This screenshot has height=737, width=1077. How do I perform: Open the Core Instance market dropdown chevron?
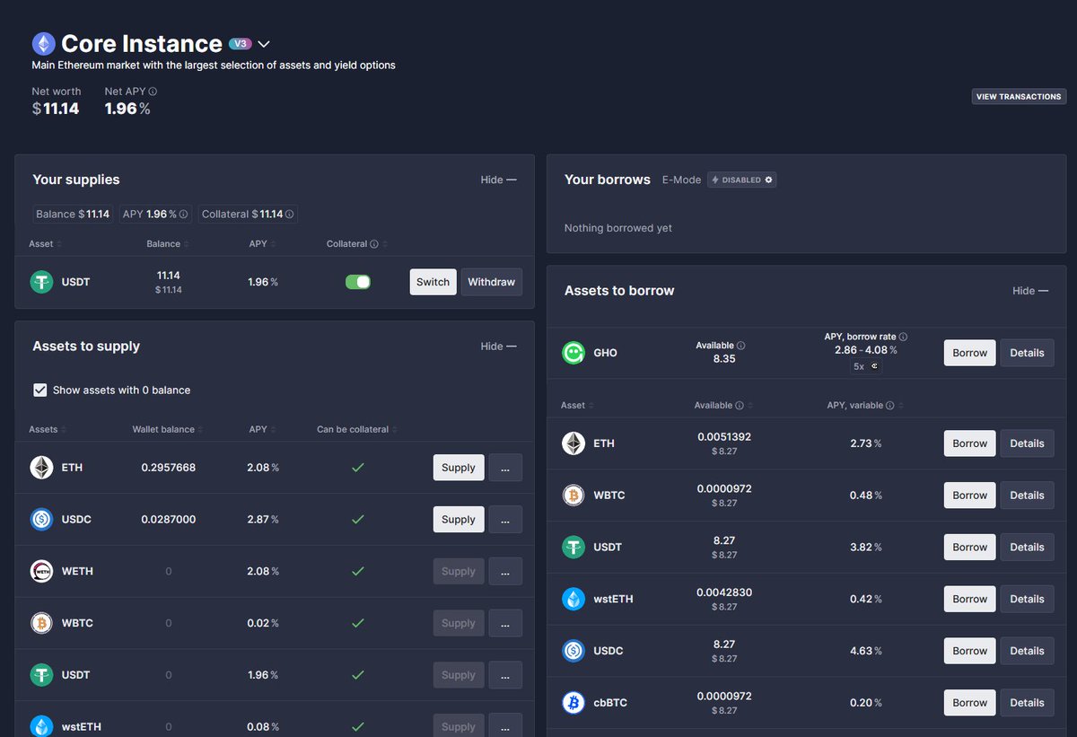[264, 44]
